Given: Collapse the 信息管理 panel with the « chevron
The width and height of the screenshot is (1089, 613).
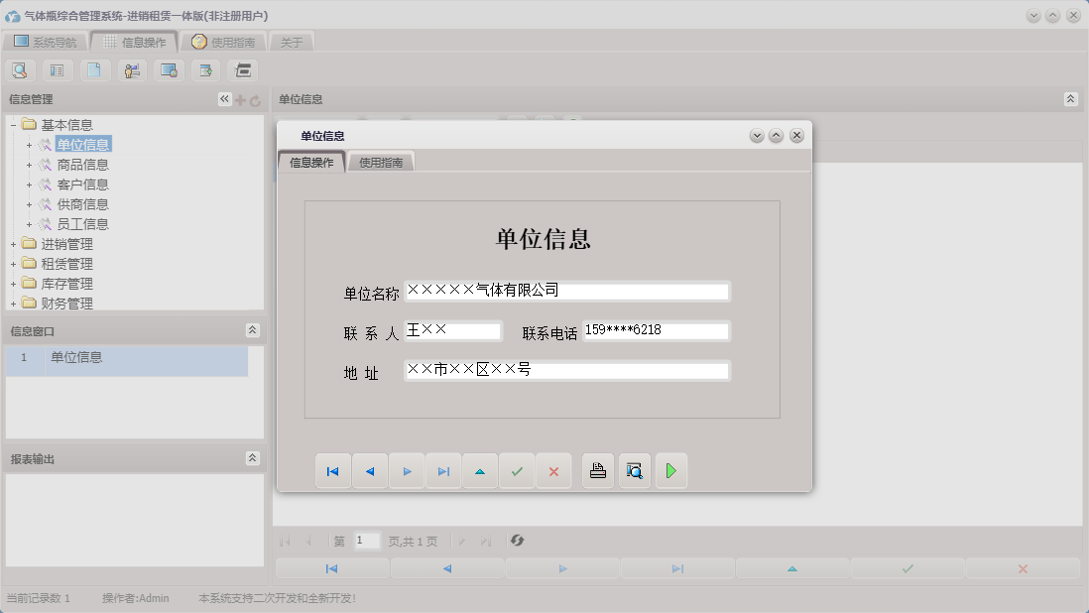Looking at the screenshot, I should pyautogui.click(x=224, y=98).
